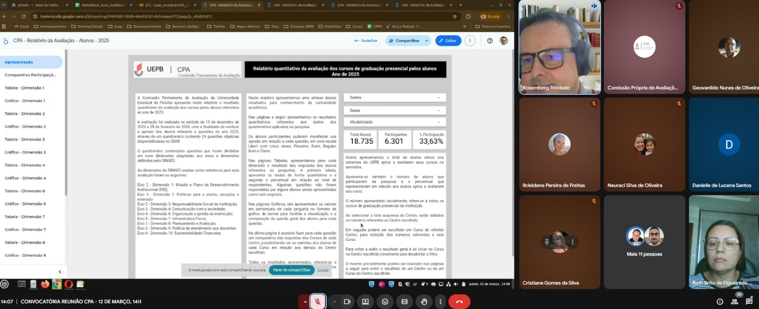The image size is (759, 309).
Task: Open Todos os favoritos folder
Action: 493,27
